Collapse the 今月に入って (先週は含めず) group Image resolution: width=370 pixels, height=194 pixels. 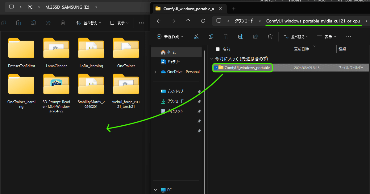click(212, 59)
